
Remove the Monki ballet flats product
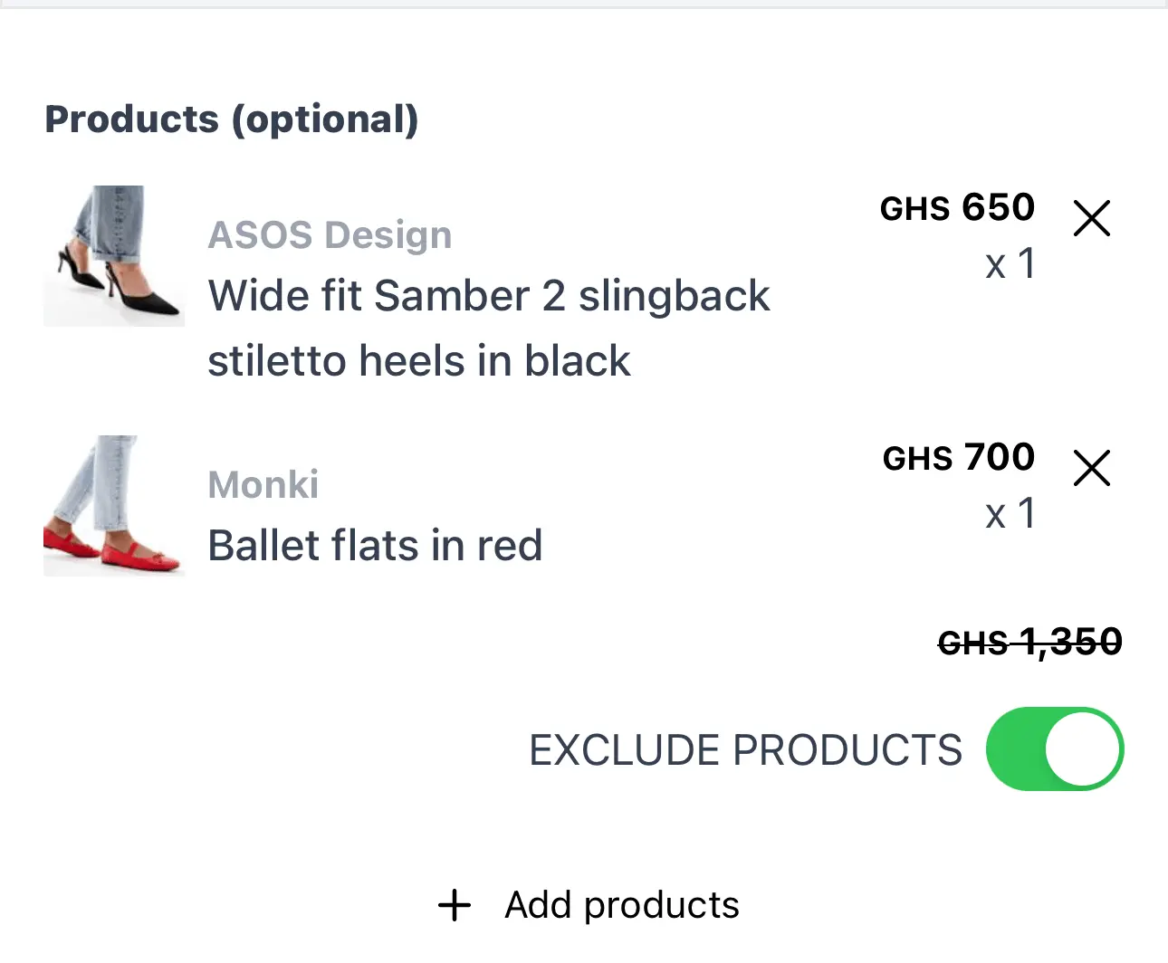click(1091, 468)
